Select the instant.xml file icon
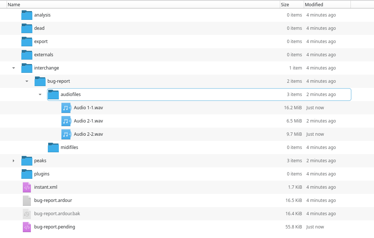This screenshot has height=238, width=374. 27,187
